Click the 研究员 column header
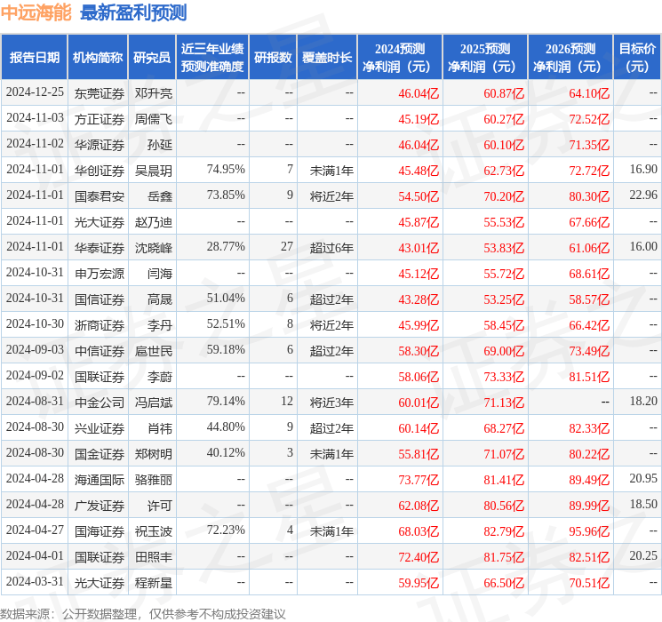 (152, 57)
